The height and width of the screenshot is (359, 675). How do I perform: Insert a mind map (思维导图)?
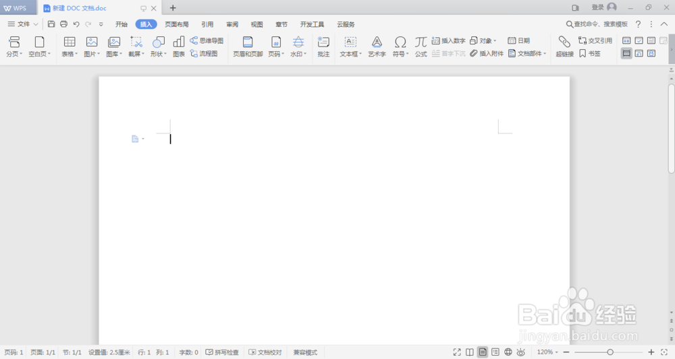pos(207,40)
